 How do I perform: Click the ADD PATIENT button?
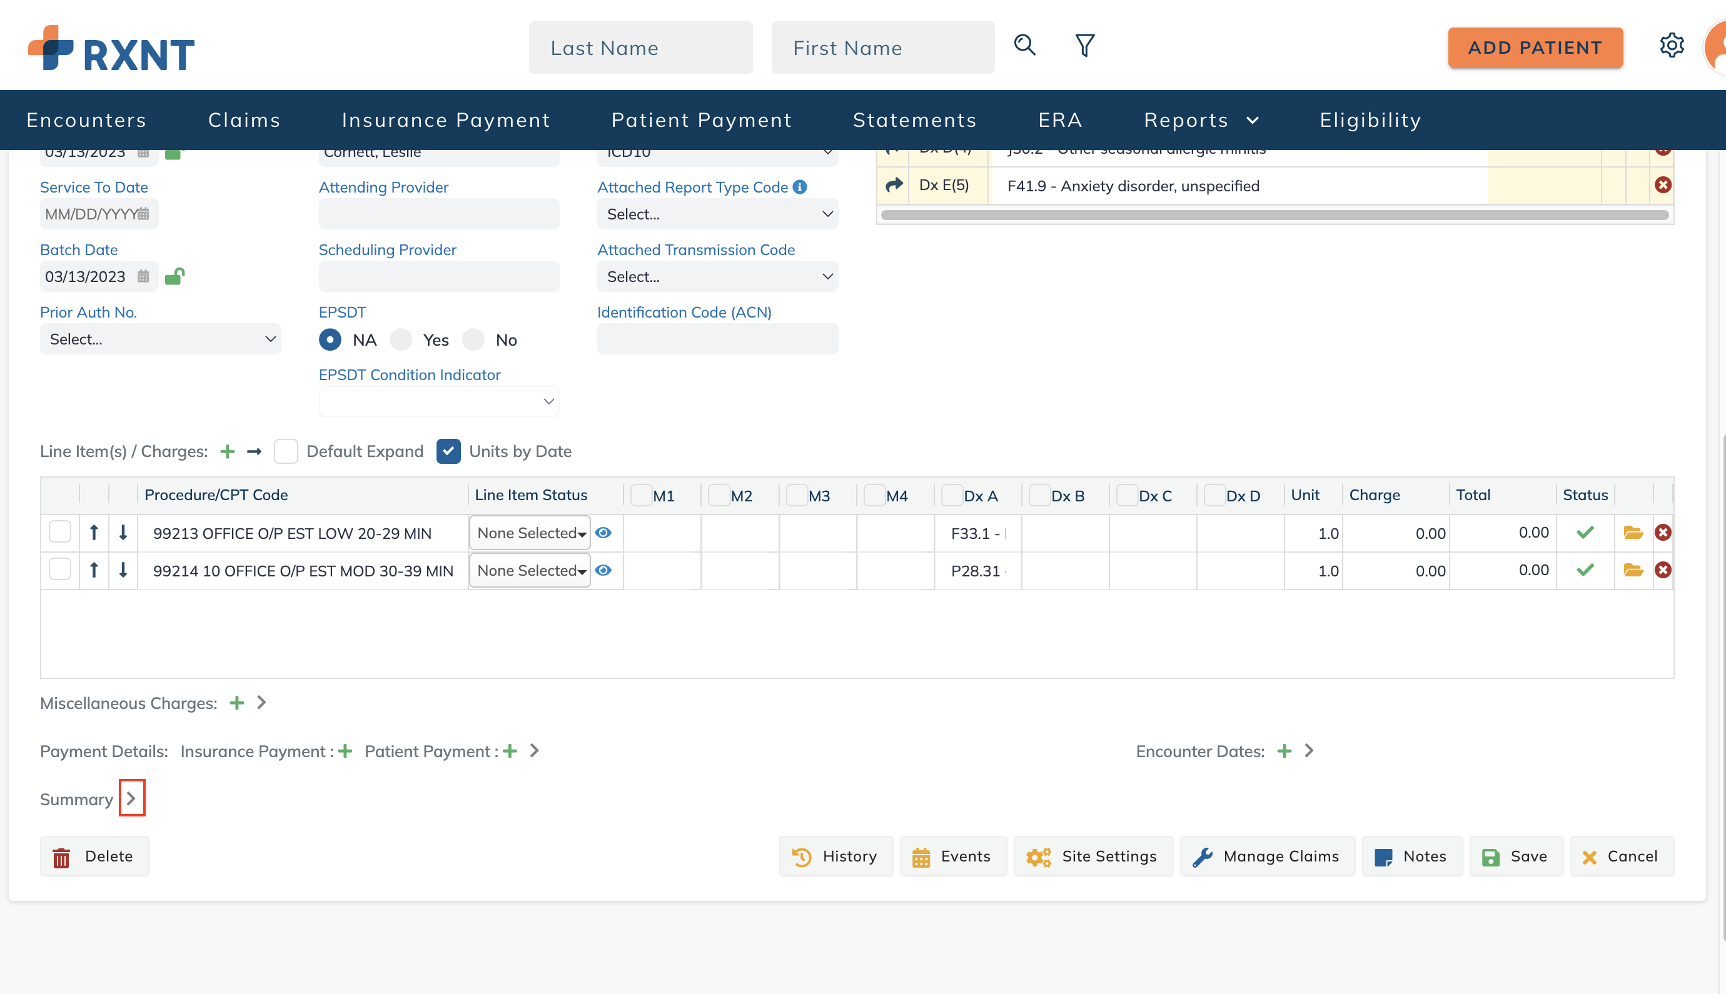pyautogui.click(x=1535, y=48)
